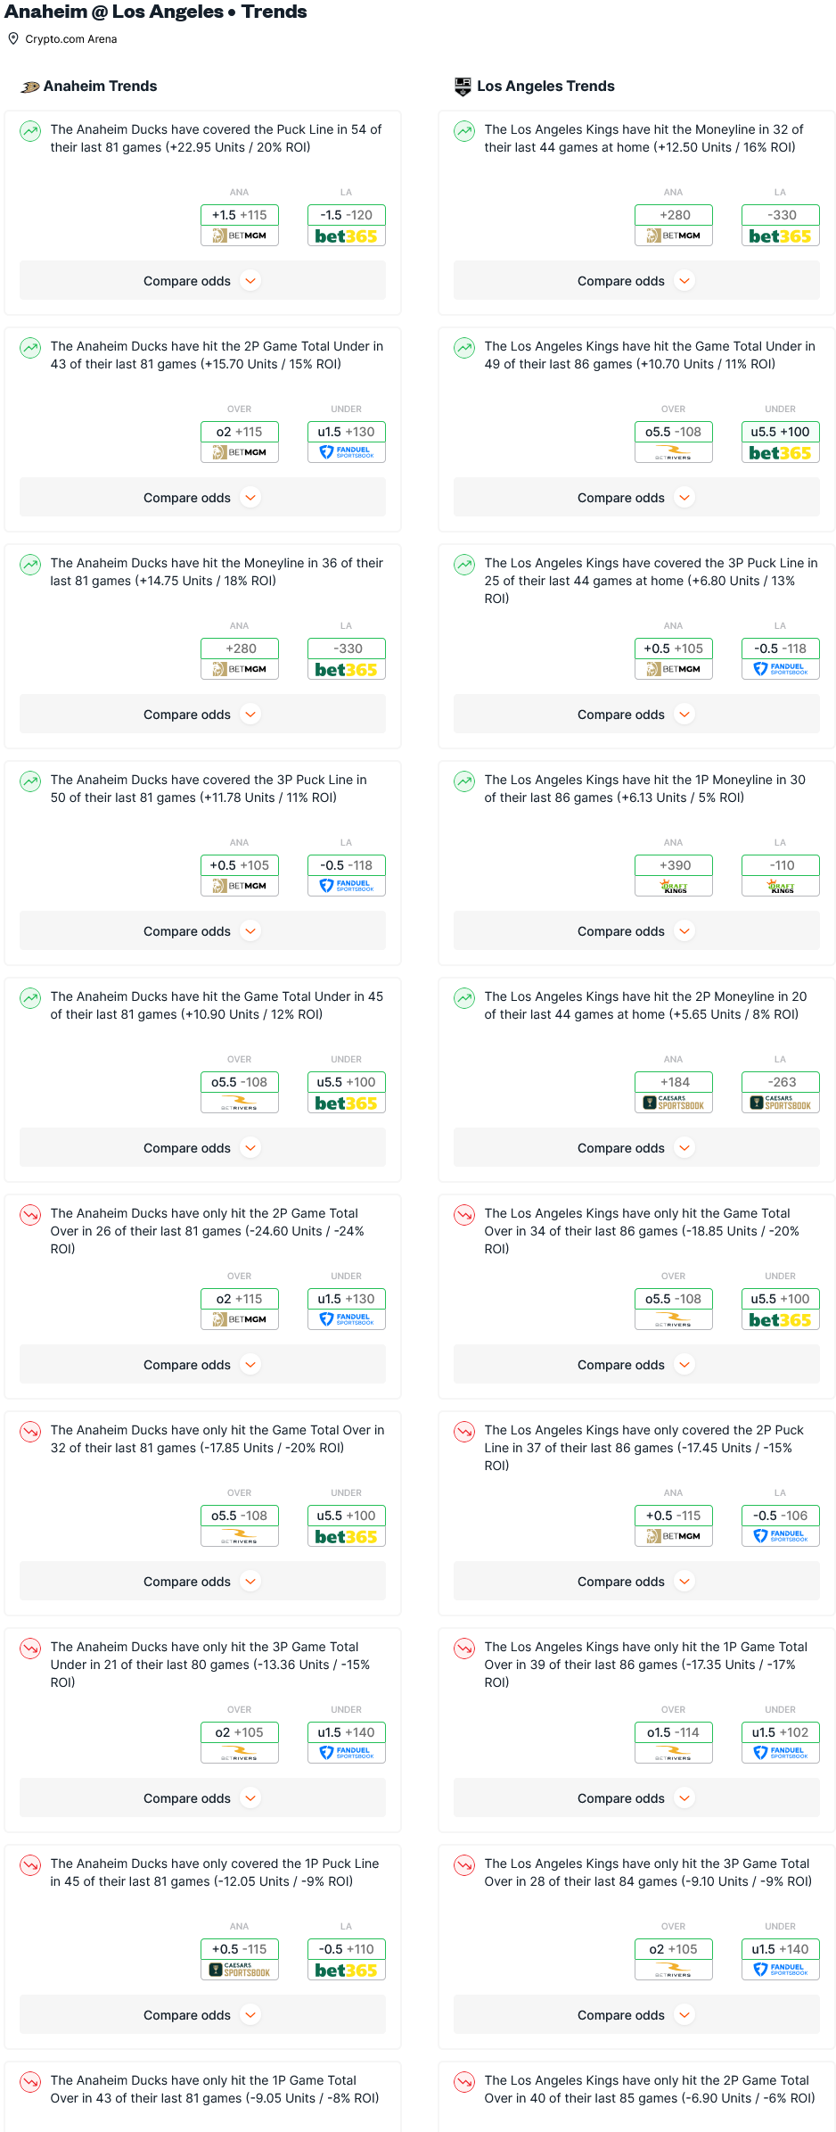Click the DraftKings logo under +390 odds
Image resolution: width=836 pixels, height=2132 pixels.
(x=674, y=887)
